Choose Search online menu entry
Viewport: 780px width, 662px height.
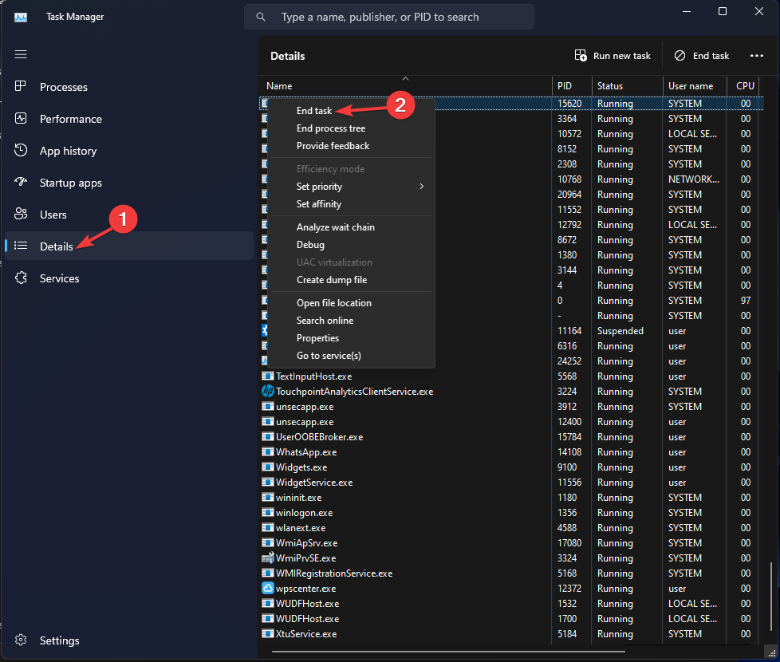click(325, 321)
